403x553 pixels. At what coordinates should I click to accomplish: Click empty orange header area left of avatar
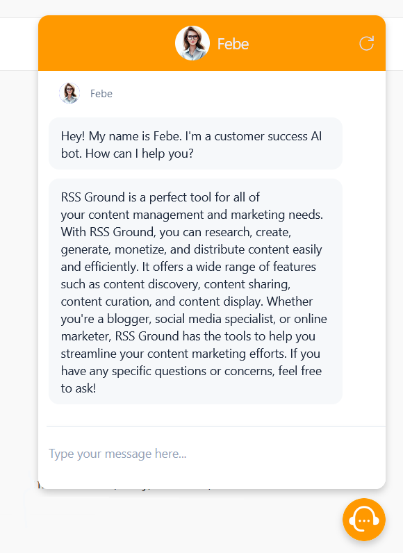106,43
